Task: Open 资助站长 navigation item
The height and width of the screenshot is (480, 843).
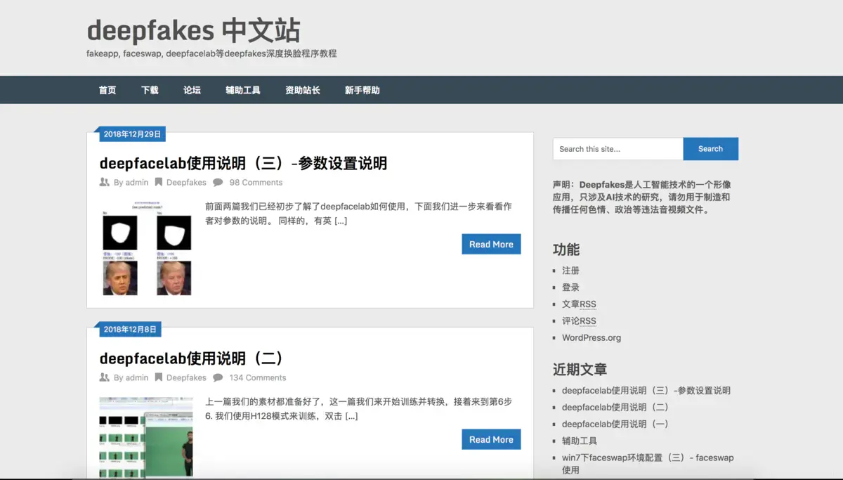Action: (303, 90)
